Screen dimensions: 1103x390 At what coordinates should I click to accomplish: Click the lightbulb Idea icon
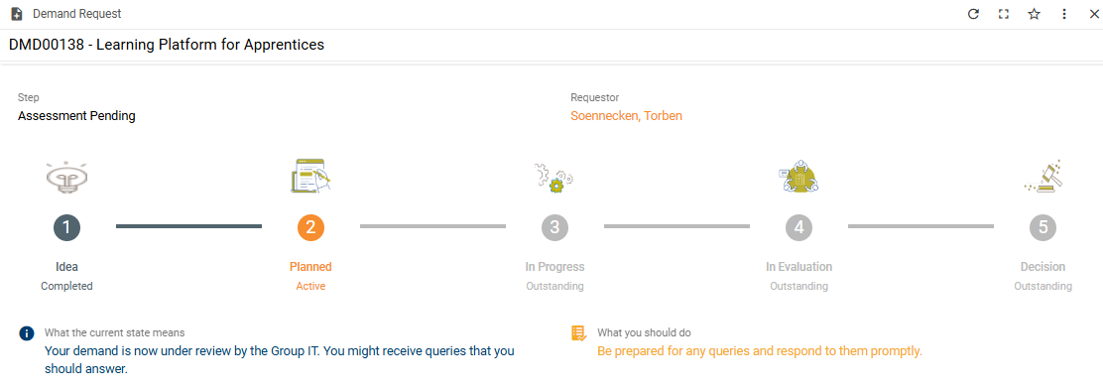tap(66, 178)
